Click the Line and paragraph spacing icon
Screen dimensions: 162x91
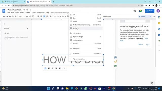point(51,16)
